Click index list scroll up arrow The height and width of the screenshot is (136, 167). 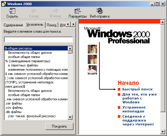[70, 49]
